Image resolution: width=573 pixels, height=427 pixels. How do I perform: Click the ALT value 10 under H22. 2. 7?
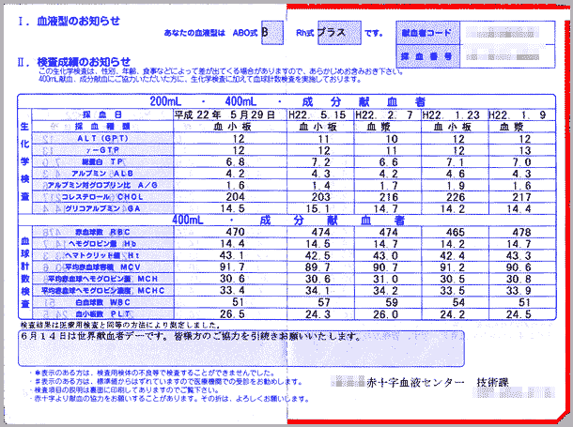pyautogui.click(x=392, y=139)
